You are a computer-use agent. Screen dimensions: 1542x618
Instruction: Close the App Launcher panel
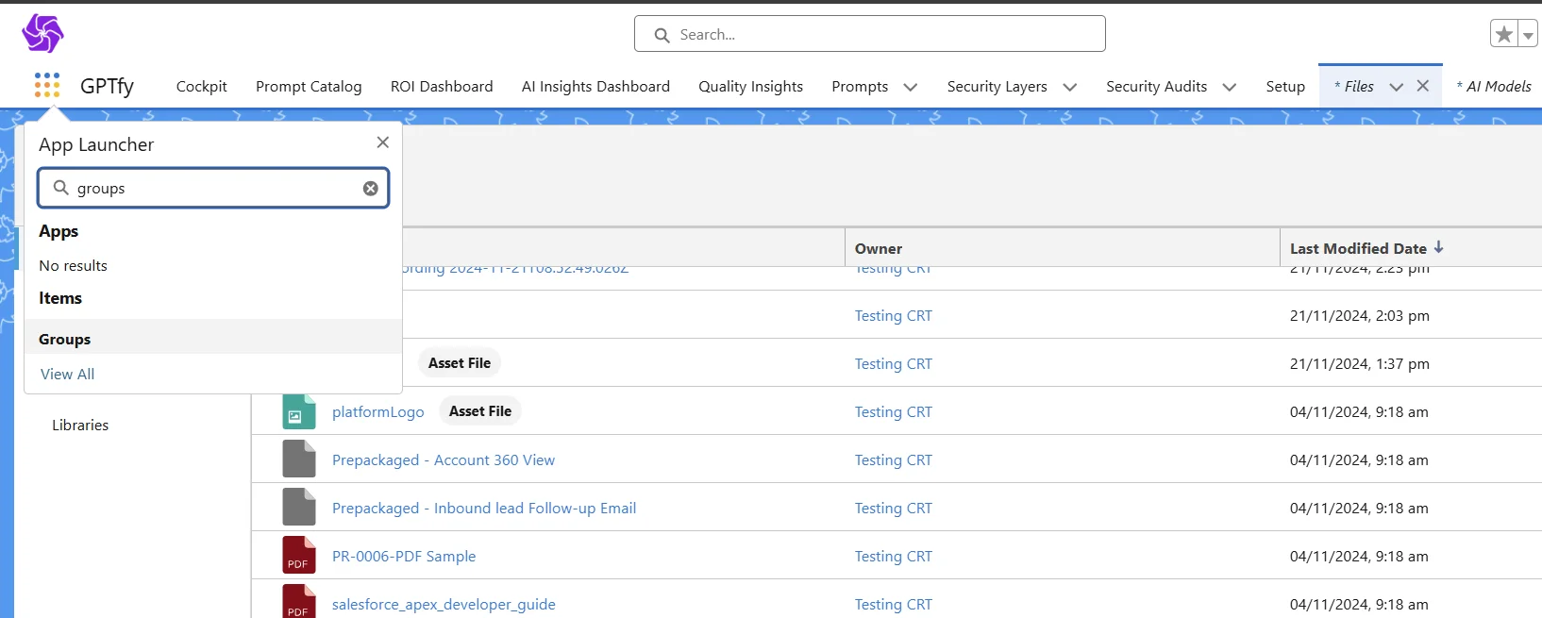pos(382,142)
